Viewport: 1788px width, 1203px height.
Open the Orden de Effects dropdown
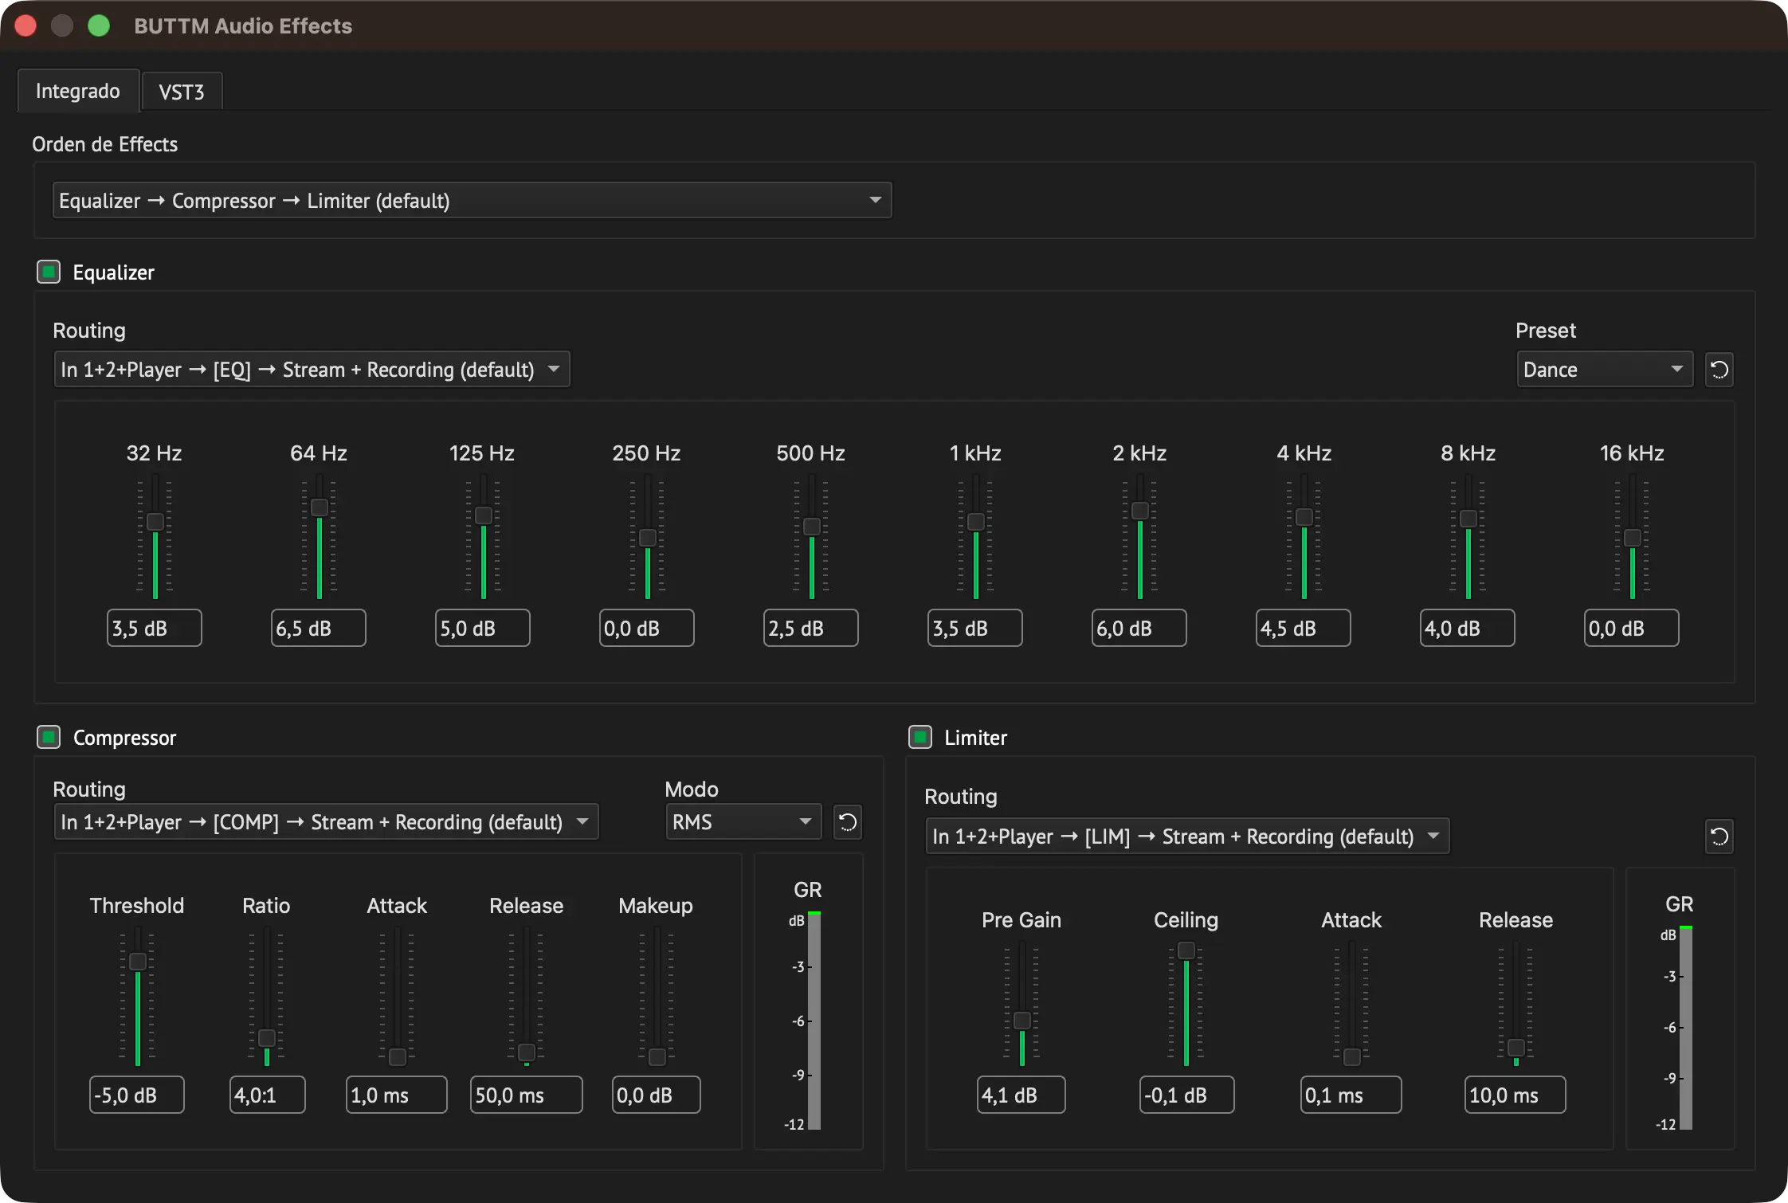tap(472, 200)
